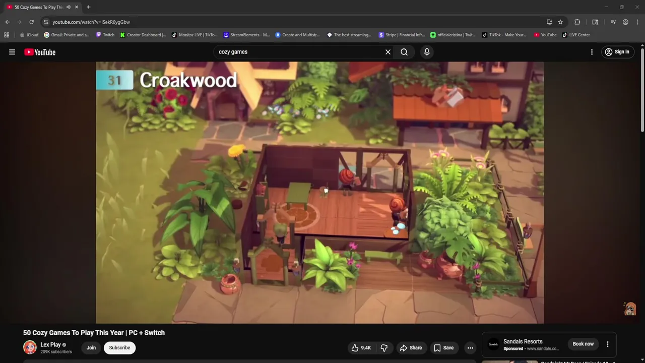Click the browser address bar URL
645x363 pixels.
[x=91, y=22]
